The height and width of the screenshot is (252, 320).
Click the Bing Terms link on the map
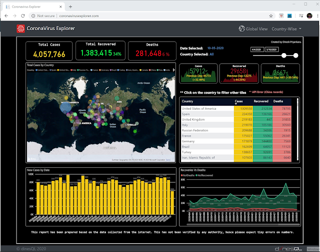click(168, 160)
